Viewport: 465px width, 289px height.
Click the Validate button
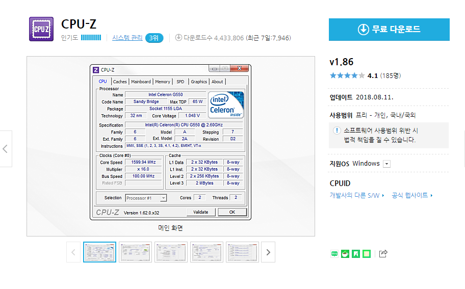[201, 212]
